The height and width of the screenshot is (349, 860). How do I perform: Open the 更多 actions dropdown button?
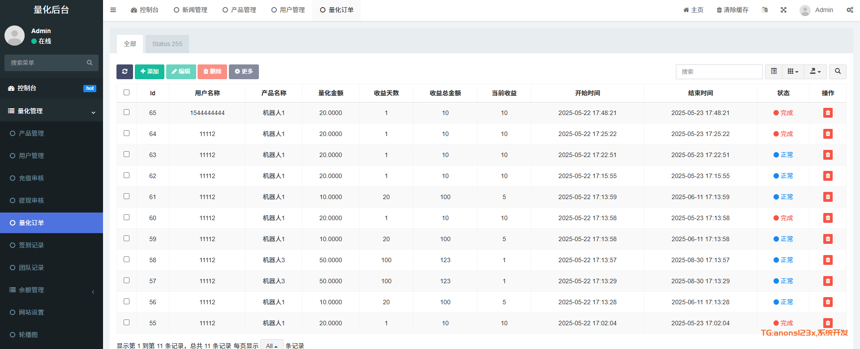point(244,72)
